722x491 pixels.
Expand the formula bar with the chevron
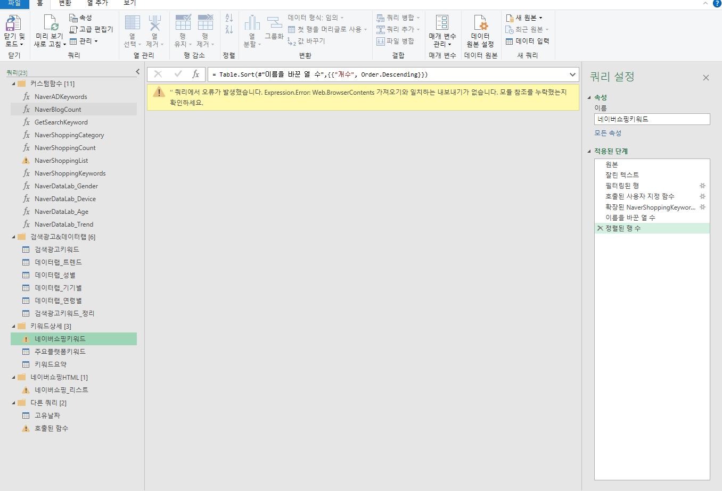click(572, 74)
